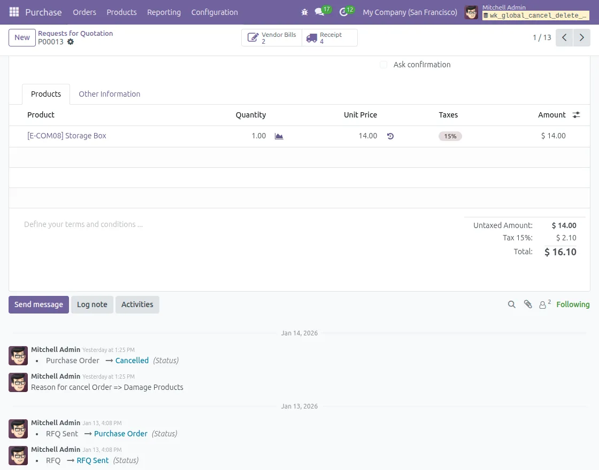599x470 pixels.
Task: Open the quantity forecast chart icon
Action: tap(279, 136)
